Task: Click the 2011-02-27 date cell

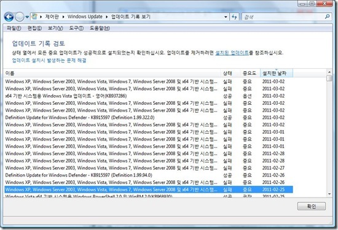Action: pos(273,168)
